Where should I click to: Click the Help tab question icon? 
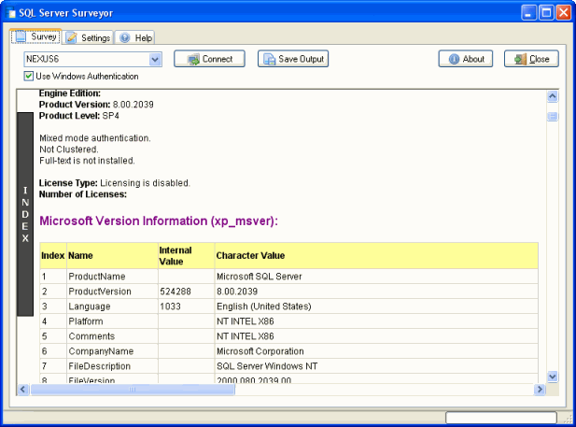coord(125,37)
